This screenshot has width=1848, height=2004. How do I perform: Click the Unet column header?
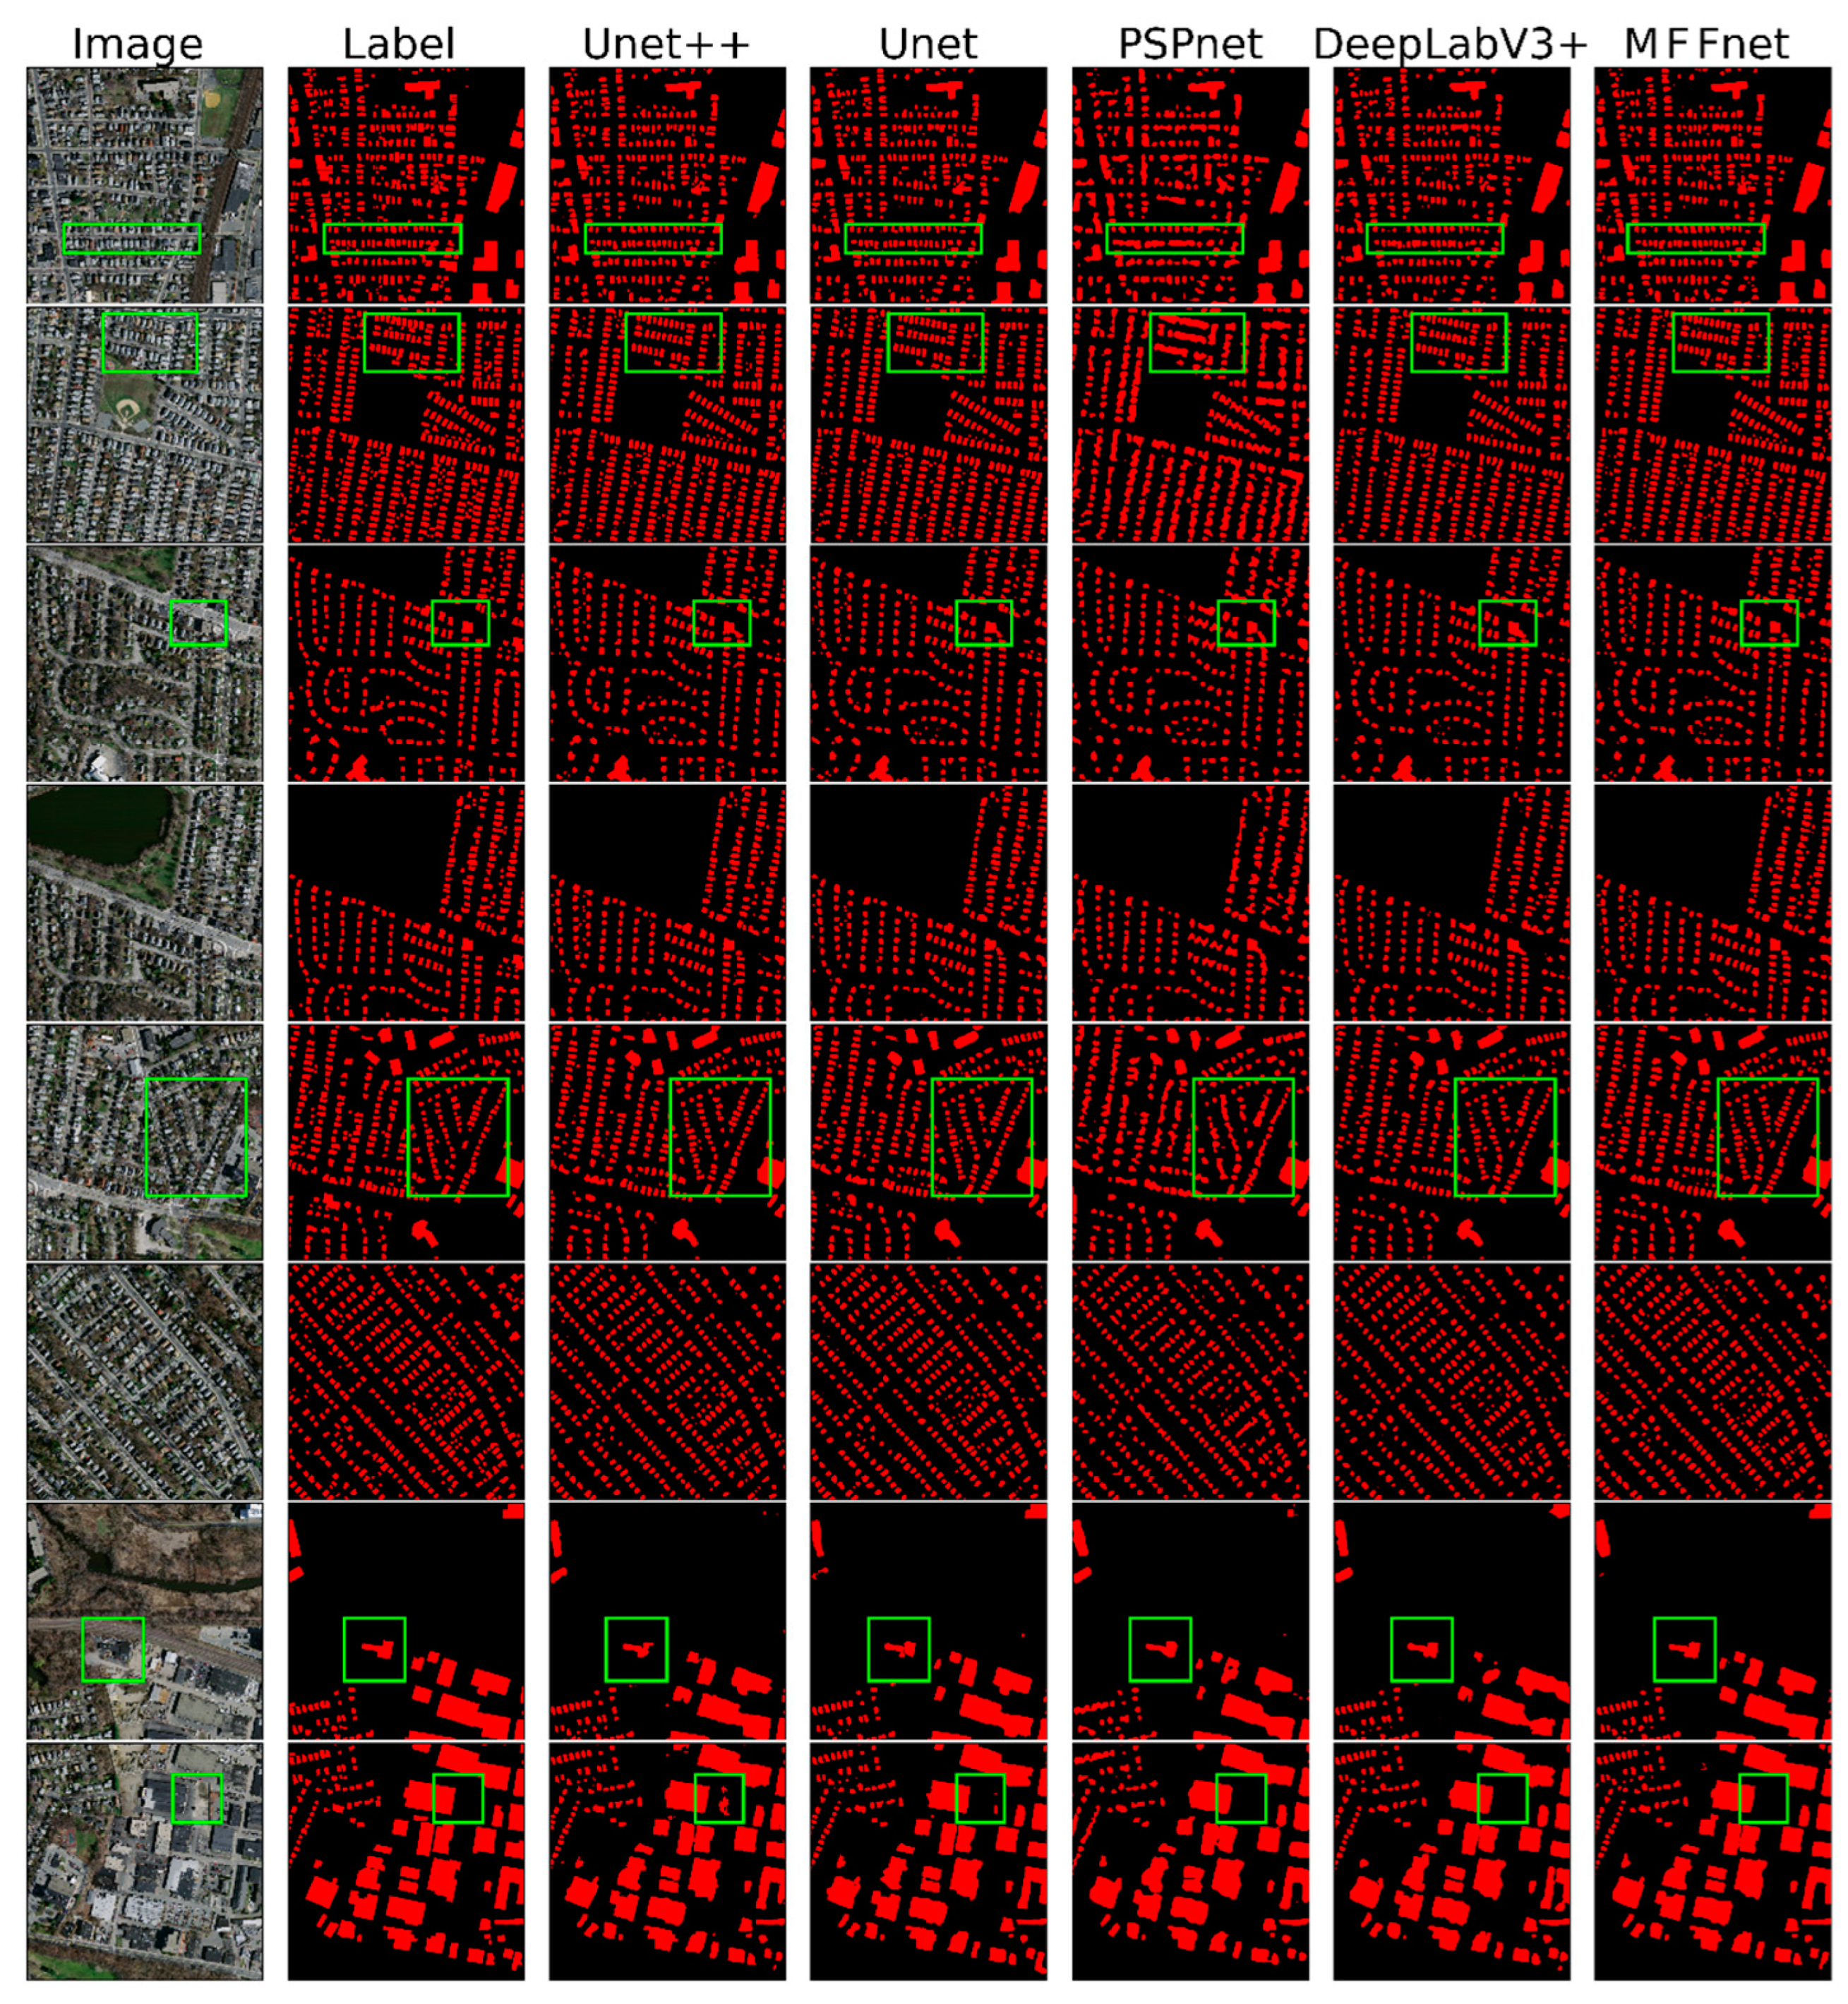928,44
